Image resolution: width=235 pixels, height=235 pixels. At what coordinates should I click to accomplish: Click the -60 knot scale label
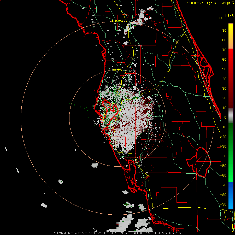(223, 175)
